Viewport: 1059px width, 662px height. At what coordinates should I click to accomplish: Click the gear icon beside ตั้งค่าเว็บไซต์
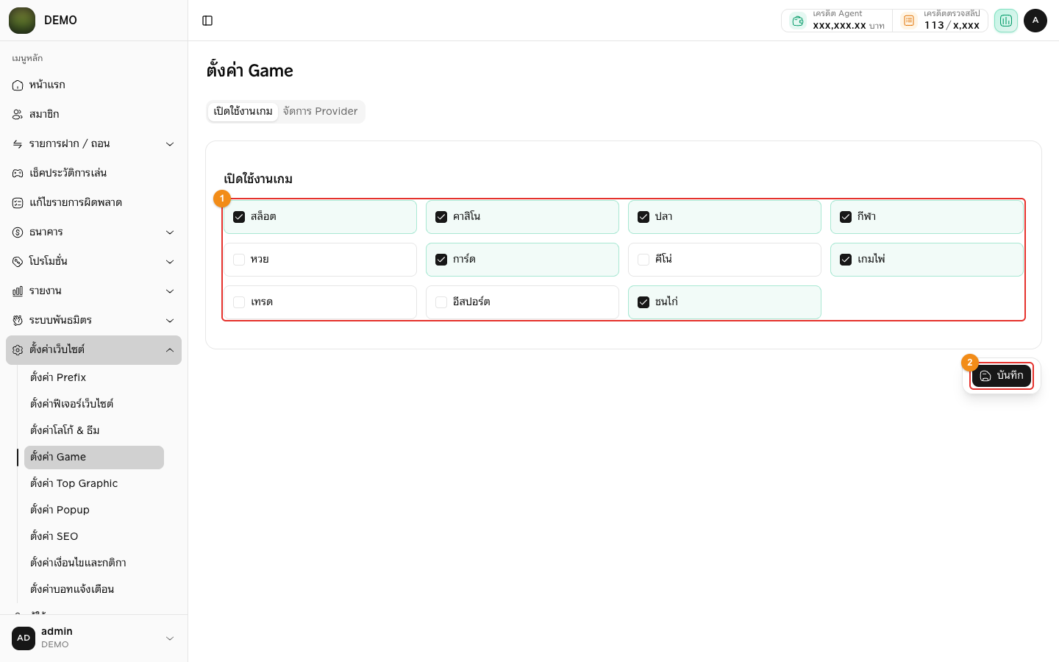pyautogui.click(x=18, y=350)
